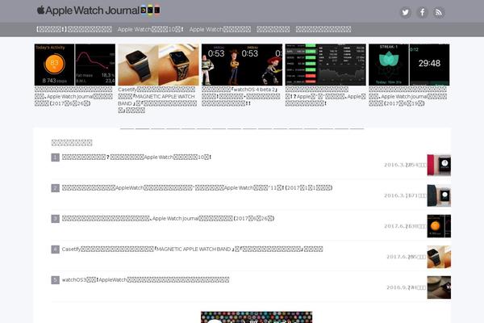Viewport: 484px width, 323px height.
Task: Open the stocks app screenshot thumbnail
Action: click(325, 65)
